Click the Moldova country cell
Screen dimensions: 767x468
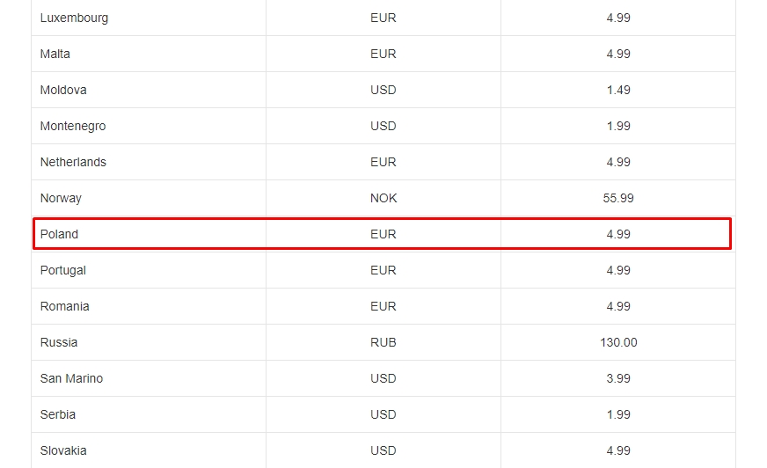(x=63, y=90)
